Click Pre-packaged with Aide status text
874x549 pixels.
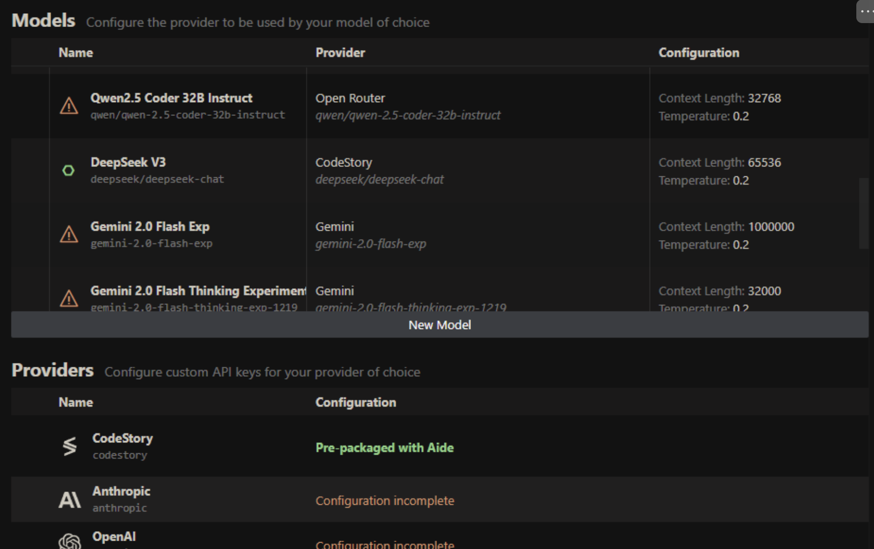(x=384, y=447)
